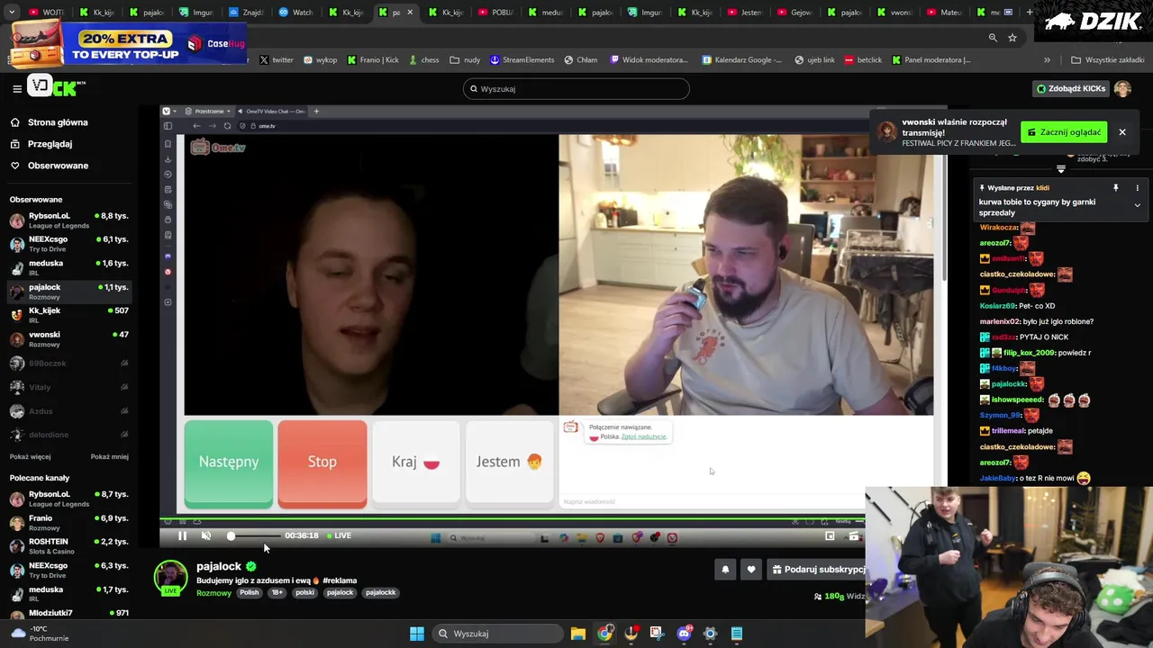Focus the Kick Wyszukaj search box
1153x648 pixels.
pyautogui.click(x=576, y=88)
